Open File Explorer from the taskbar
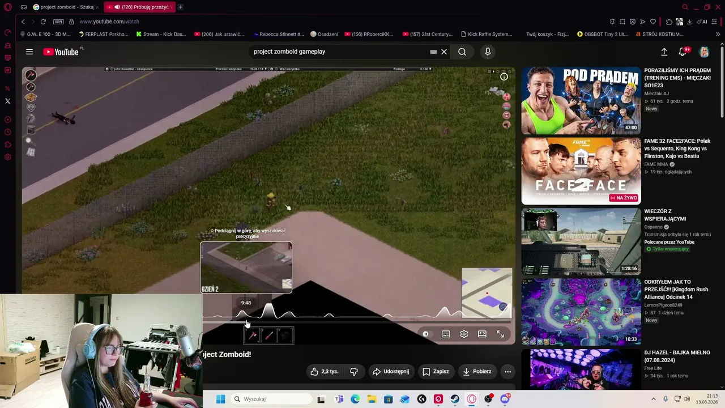 372,399
